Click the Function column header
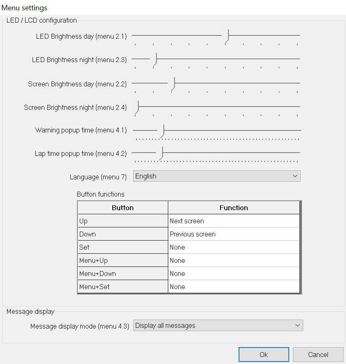 [x=234, y=208]
